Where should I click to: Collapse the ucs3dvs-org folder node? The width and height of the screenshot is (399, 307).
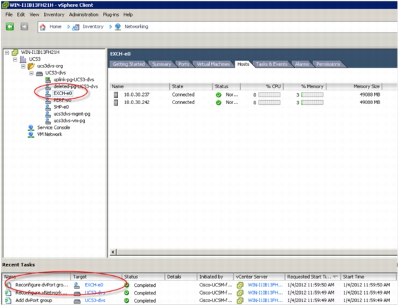23,66
